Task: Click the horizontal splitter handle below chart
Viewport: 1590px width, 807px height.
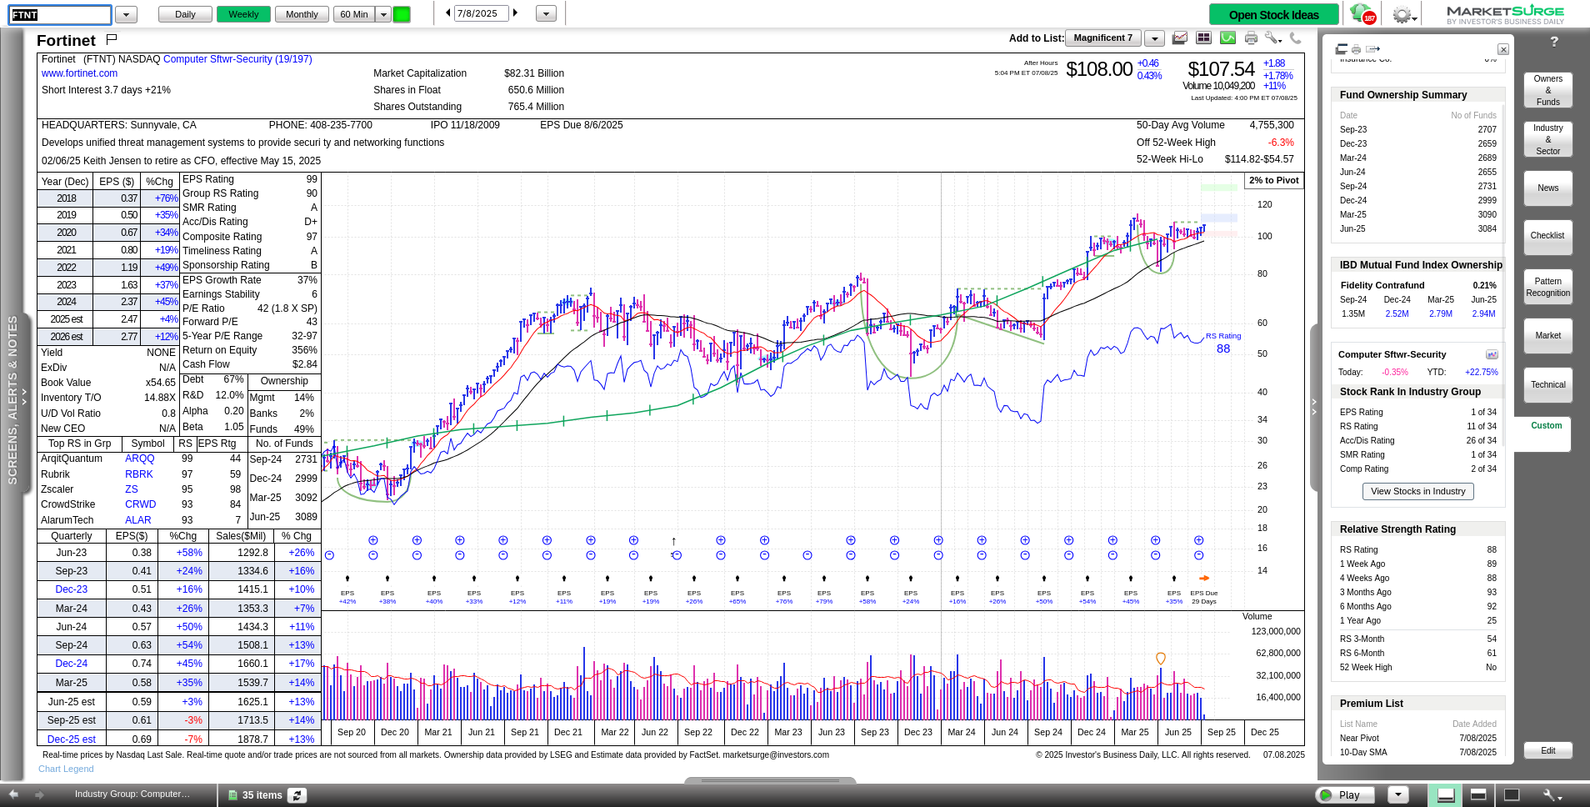Action: [x=770, y=780]
